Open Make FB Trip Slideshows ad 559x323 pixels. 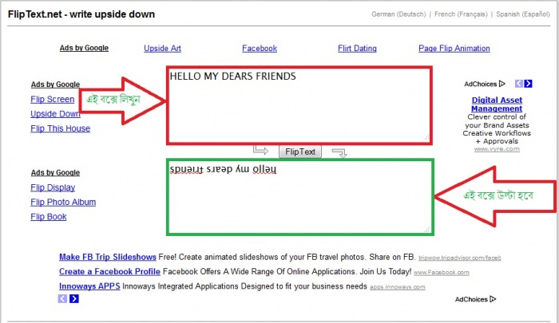[x=108, y=257]
